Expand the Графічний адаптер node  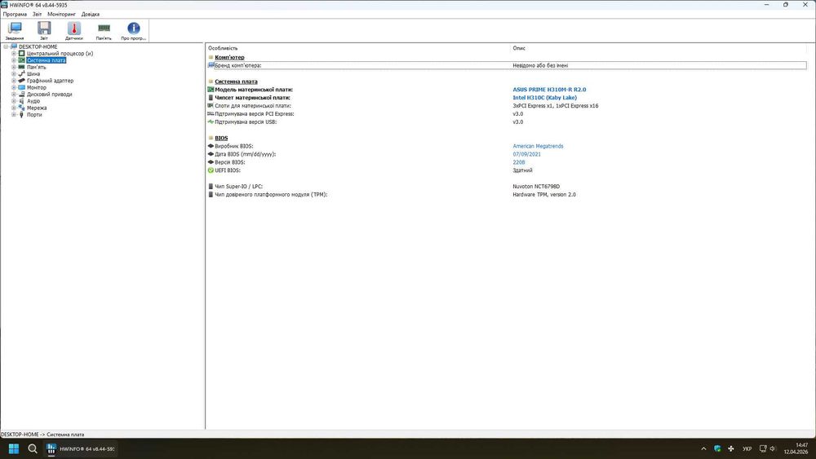tap(14, 81)
